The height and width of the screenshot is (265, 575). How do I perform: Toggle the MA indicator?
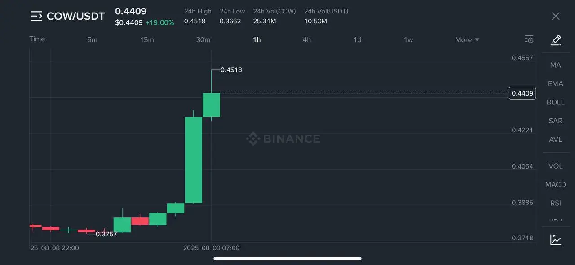point(556,65)
